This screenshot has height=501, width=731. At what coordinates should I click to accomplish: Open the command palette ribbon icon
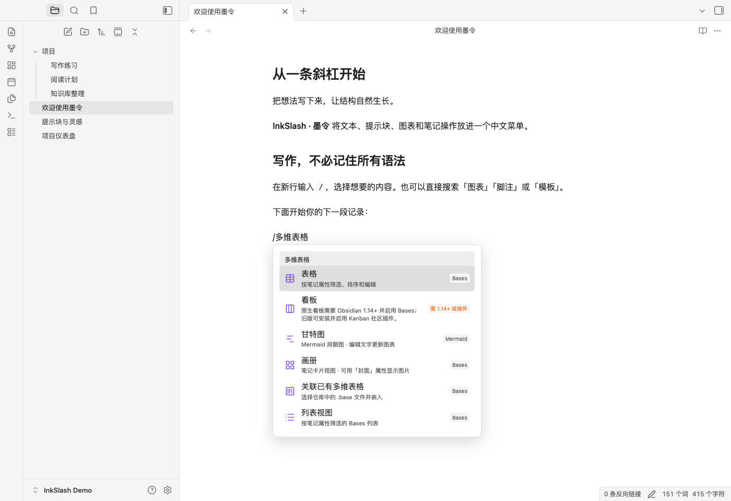(11, 115)
